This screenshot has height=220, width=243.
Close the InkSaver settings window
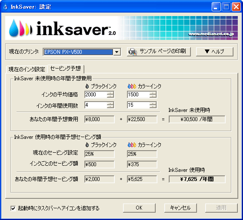[x=236, y=7]
